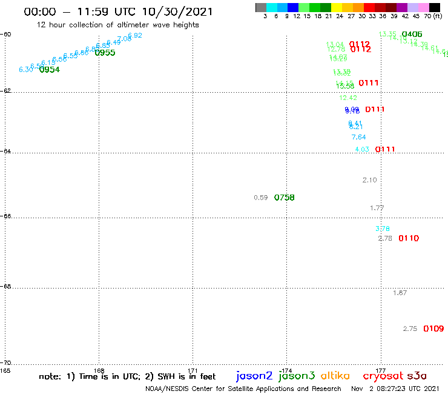This screenshot has height=394, width=448.
Task: Click the red '0109' time label
Action: point(433,329)
